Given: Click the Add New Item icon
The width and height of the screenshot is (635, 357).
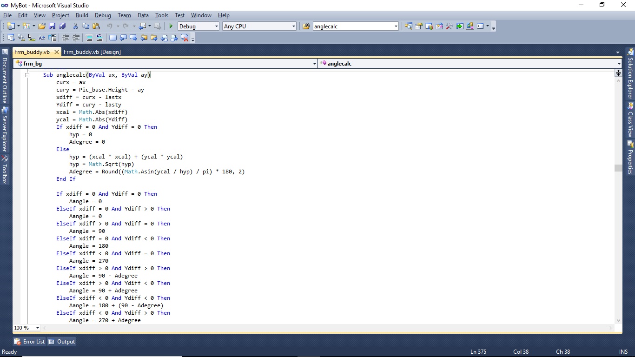Looking at the screenshot, I should tap(26, 26).
